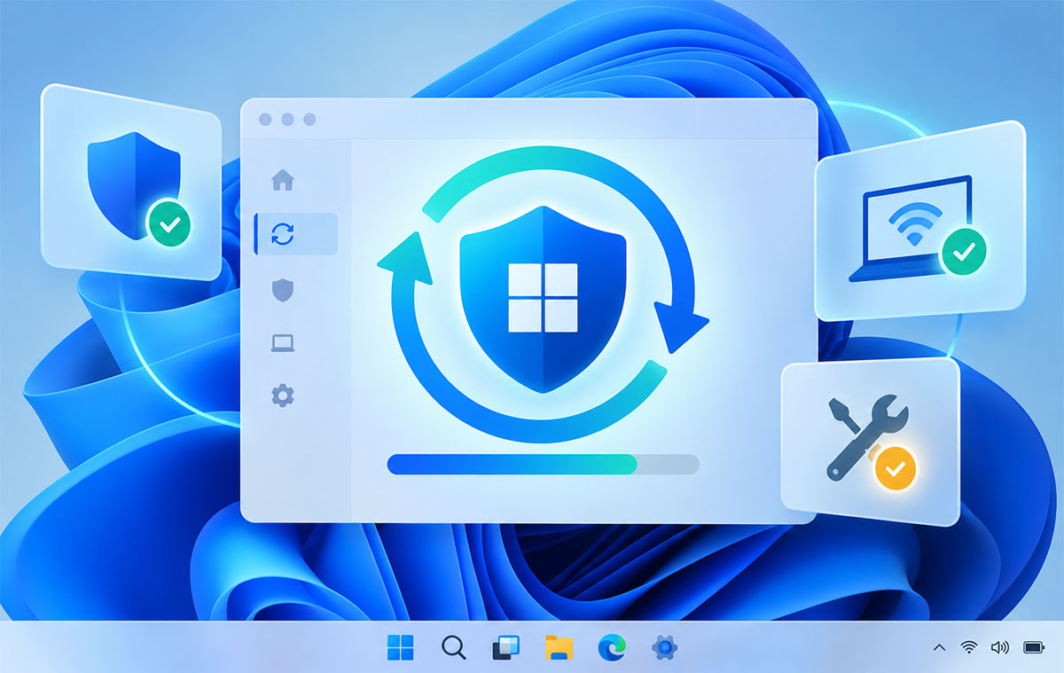This screenshot has width=1064, height=673.
Task: Select the update sync icon in the sidebar
Action: click(283, 234)
